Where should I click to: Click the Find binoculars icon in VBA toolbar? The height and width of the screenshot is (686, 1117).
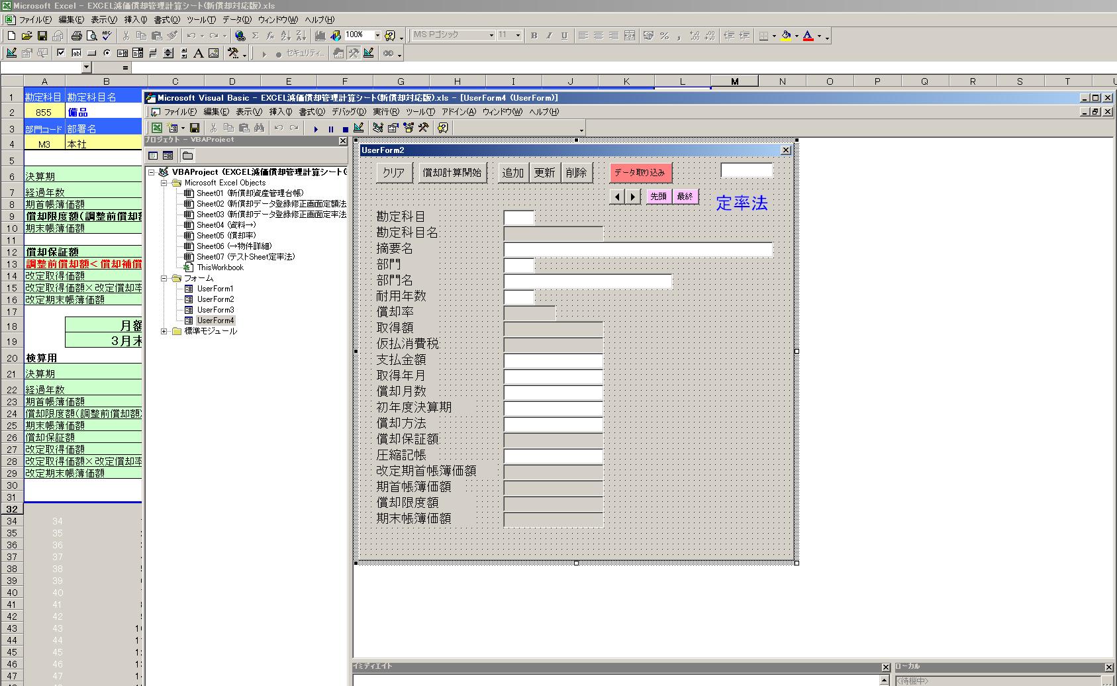259,128
